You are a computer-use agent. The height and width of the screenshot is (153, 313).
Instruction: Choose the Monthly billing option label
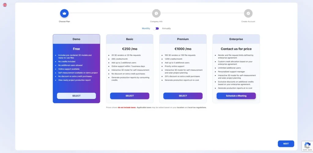coord(146,28)
